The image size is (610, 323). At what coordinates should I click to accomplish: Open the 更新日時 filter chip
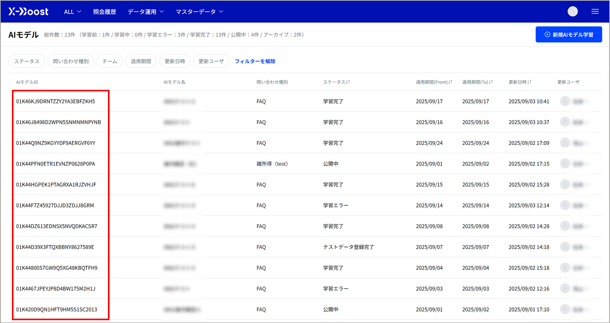[175, 61]
